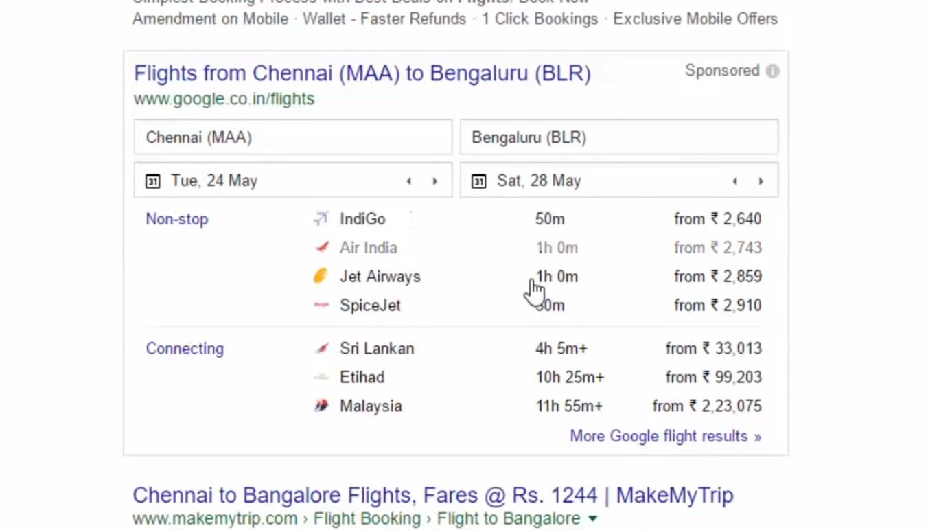Click the SpiceJet airline logo
928x530 pixels.
coord(321,306)
